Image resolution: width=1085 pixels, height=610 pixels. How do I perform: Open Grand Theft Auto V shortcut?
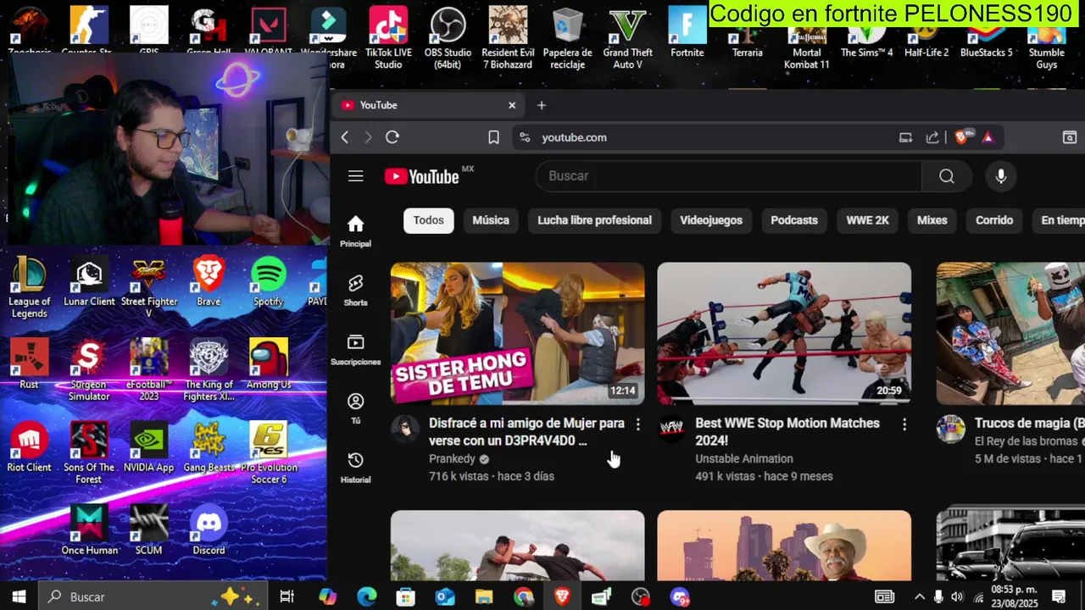pyautogui.click(x=627, y=38)
